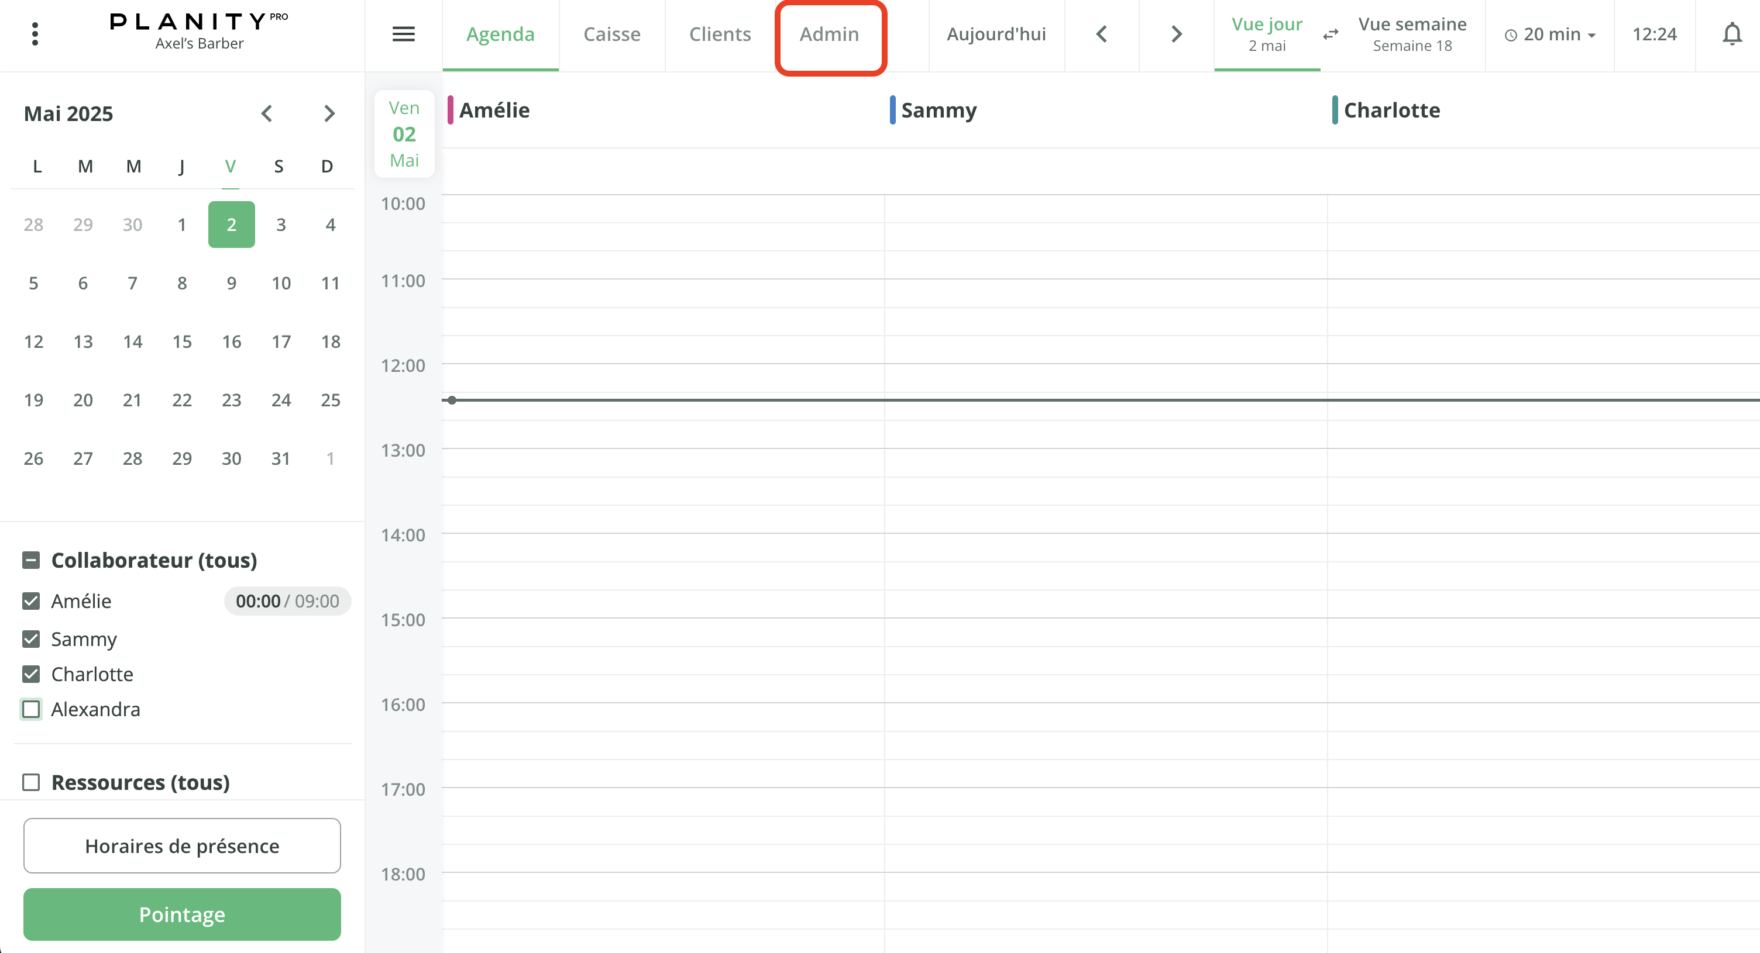The width and height of the screenshot is (1760, 953).
Task: Select May 16 in the mini calendar
Action: coord(231,341)
